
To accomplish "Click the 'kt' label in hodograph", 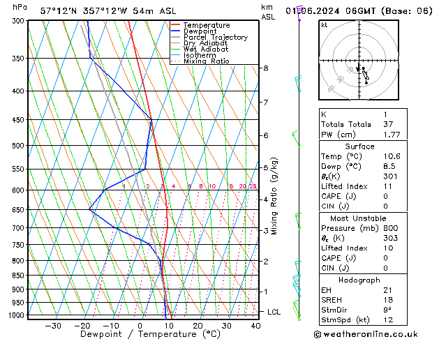I will tap(325, 25).
